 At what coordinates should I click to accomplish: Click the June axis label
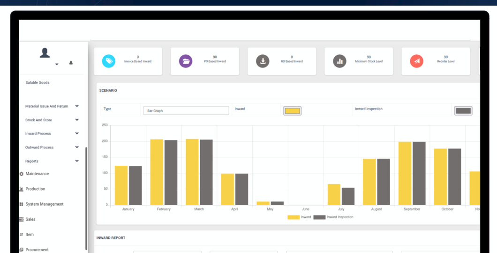[306, 209]
